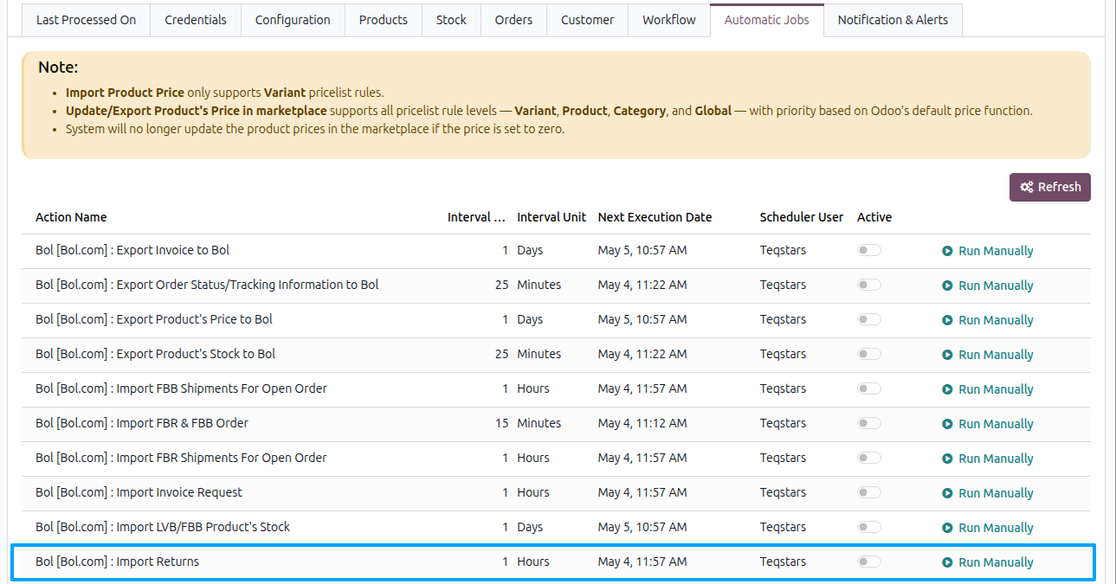Click Run Manually icon for Import Returns
Image resolution: width=1116 pixels, height=584 pixels.
(947, 562)
